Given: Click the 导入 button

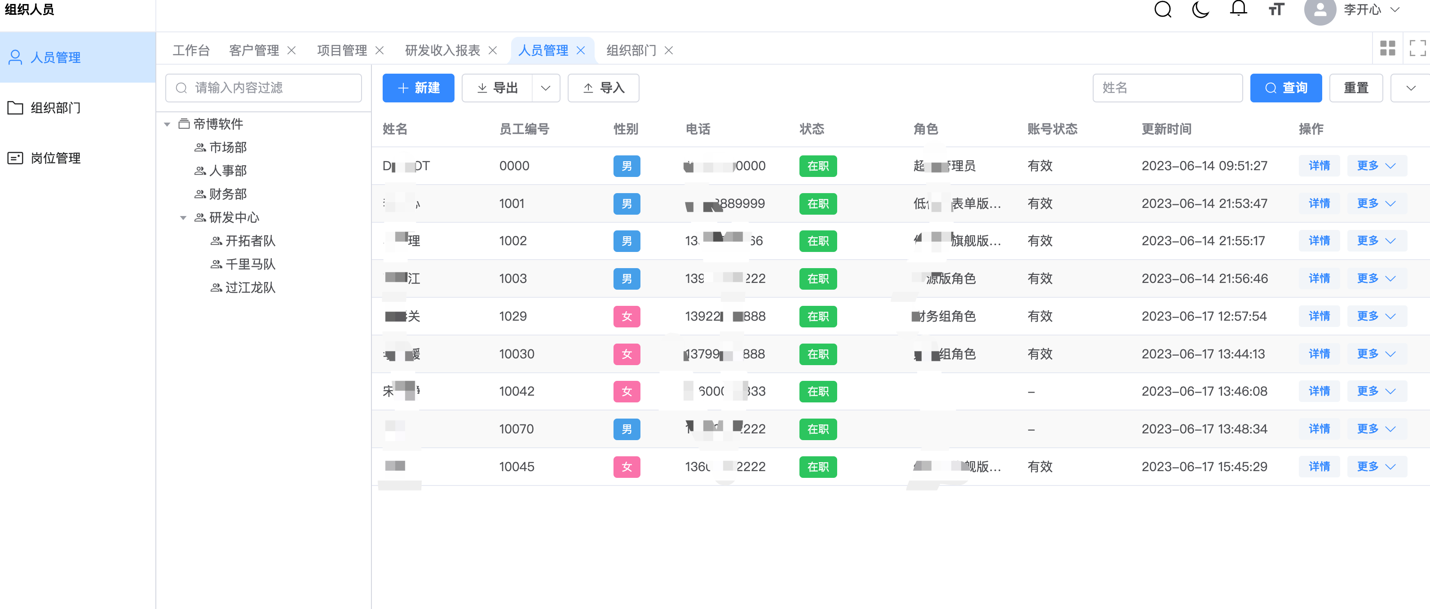Looking at the screenshot, I should (x=604, y=88).
